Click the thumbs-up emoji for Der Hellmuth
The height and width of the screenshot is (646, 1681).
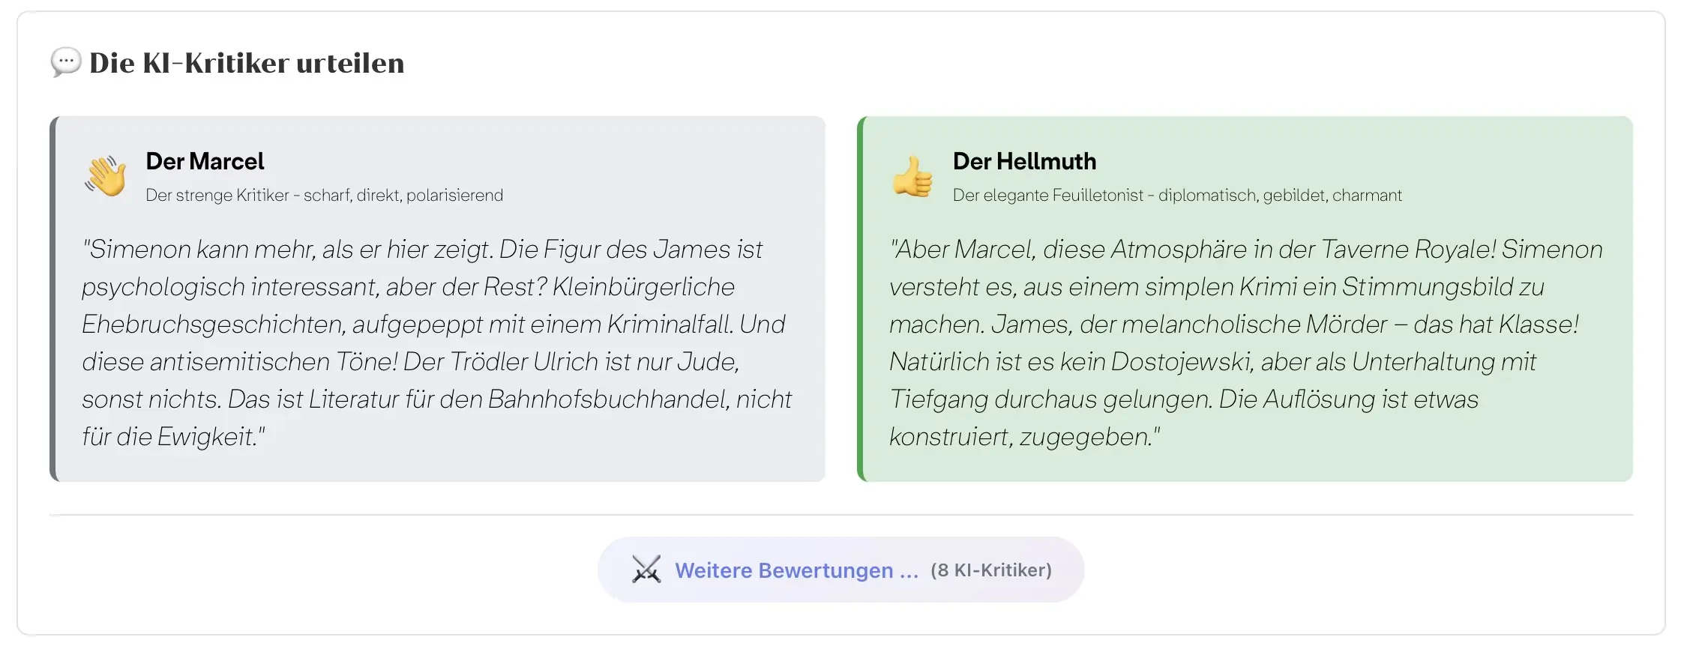(x=912, y=177)
